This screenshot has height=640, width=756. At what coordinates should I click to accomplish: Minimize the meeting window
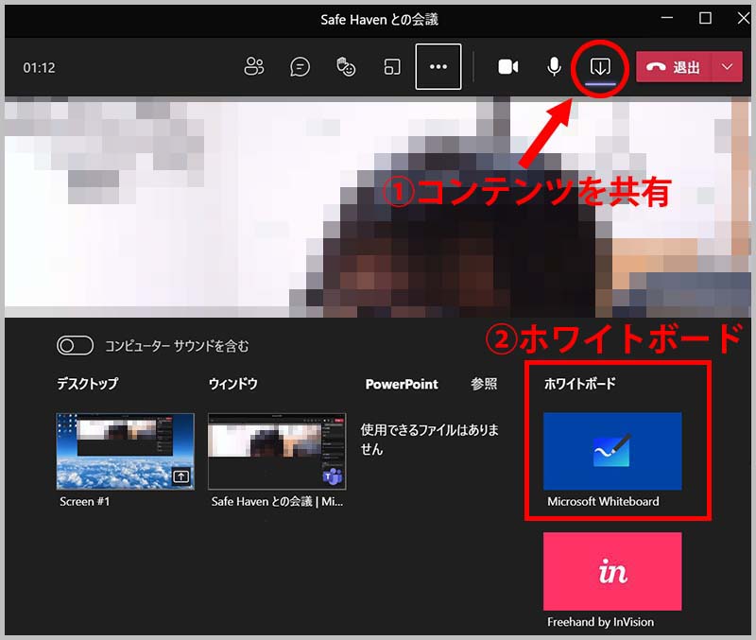point(667,18)
